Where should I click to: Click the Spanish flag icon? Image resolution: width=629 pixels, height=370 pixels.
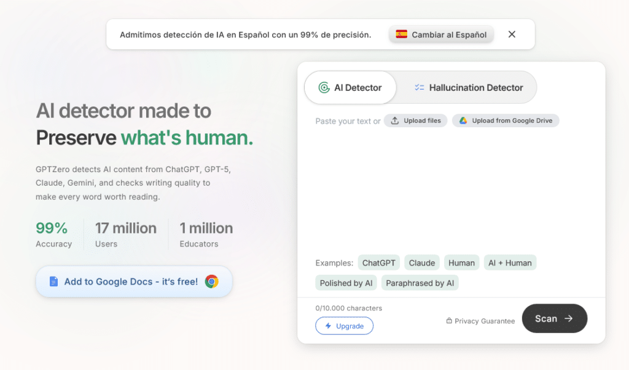(x=402, y=34)
